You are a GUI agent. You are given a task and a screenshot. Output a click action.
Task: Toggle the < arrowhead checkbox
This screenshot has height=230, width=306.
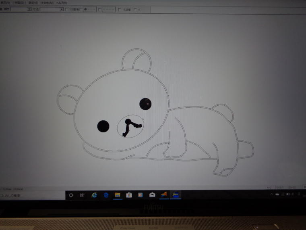click(135, 9)
